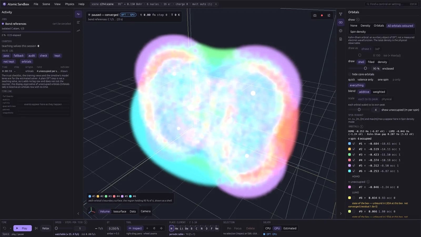Select the activity pulse icon in left rail
The image size is (421, 237).
pos(78,14)
